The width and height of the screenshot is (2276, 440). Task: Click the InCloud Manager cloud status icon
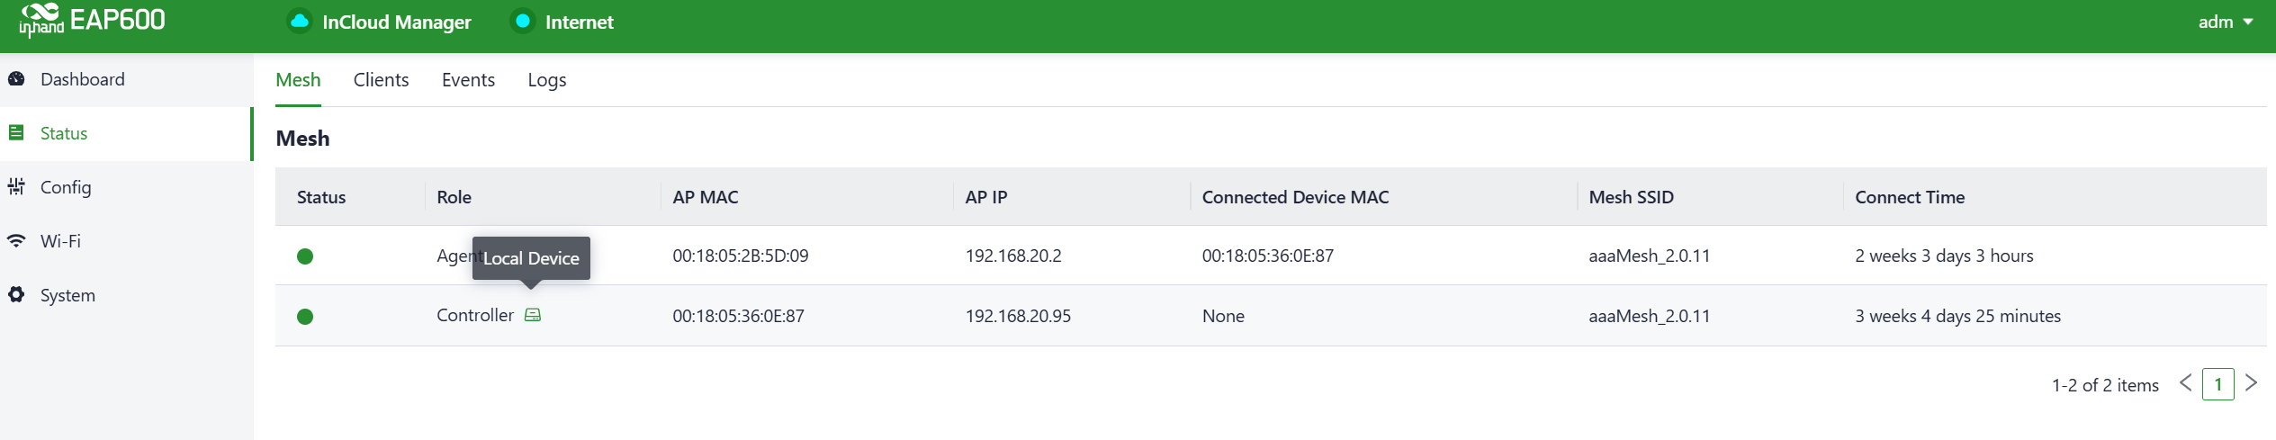tap(300, 22)
